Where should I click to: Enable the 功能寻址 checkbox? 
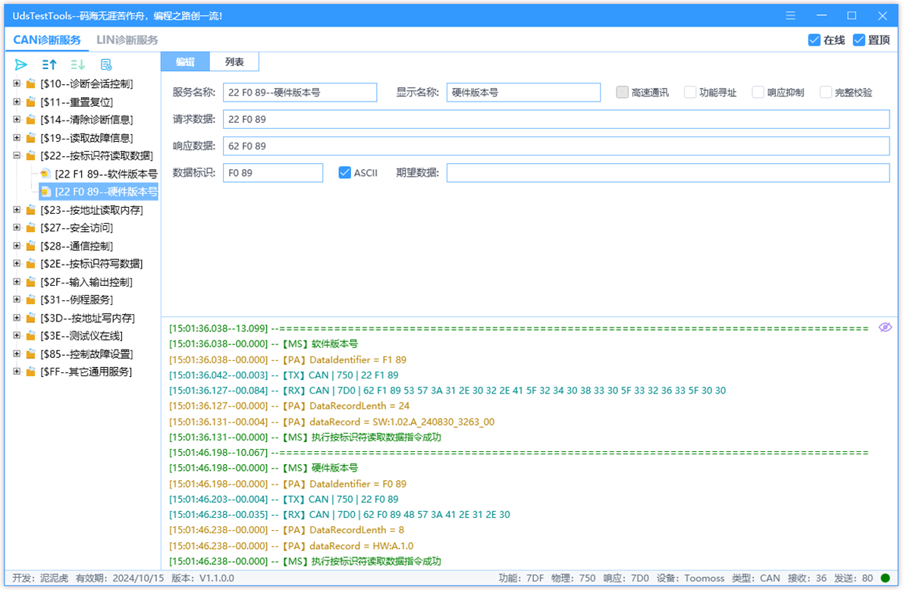[689, 93]
